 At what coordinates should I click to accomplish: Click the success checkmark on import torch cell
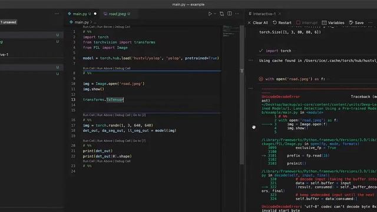(x=261, y=51)
